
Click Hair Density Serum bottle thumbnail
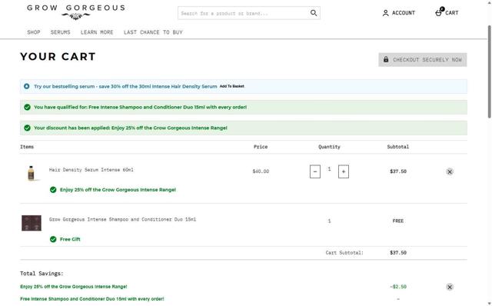click(x=31, y=173)
